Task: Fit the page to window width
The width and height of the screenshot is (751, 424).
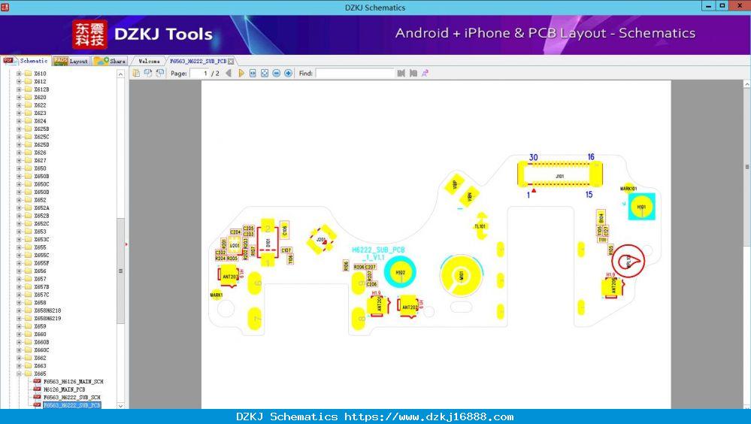Action: 253,74
